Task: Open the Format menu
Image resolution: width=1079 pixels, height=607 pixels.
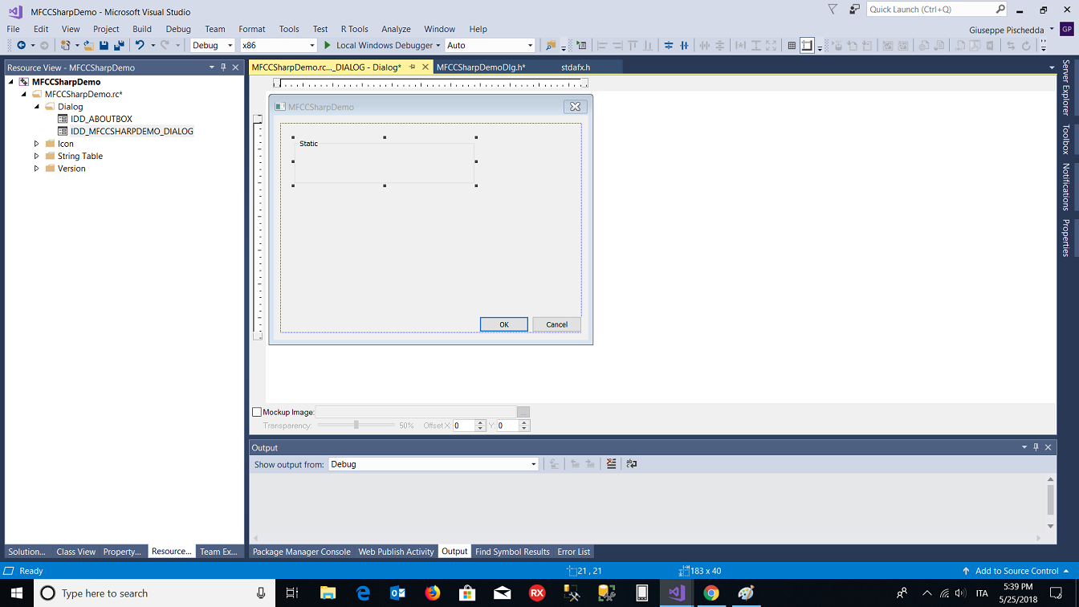Action: pyautogui.click(x=252, y=29)
